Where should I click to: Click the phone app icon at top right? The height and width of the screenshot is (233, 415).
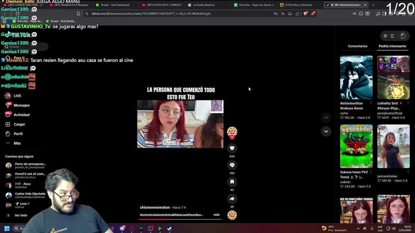[x=392, y=36]
